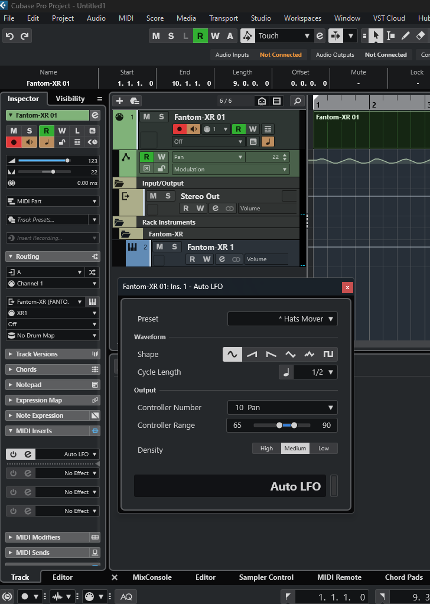Open the track search magnifier
430x604 pixels.
point(297,101)
